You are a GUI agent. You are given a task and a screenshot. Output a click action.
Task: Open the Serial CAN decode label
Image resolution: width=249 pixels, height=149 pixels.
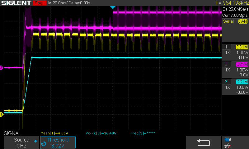(235, 21)
